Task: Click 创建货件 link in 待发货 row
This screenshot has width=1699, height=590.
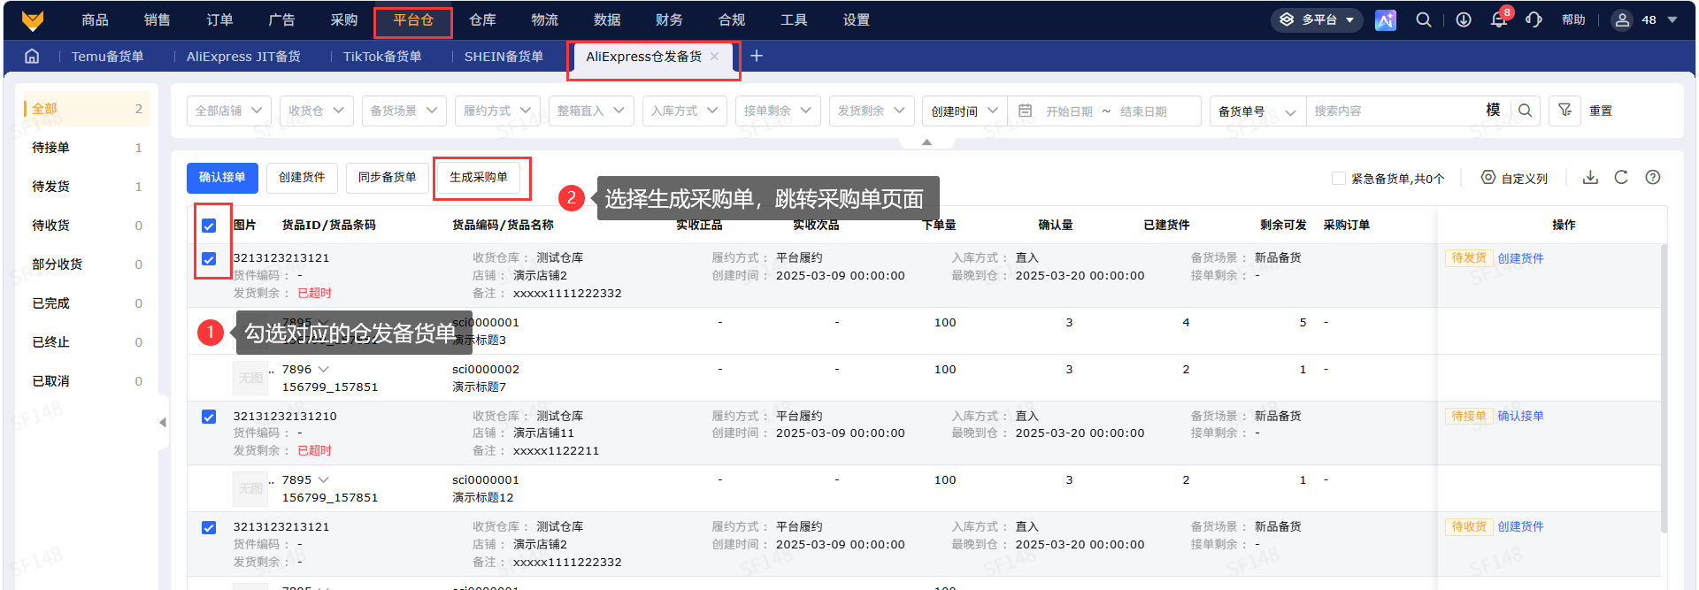Action: click(x=1520, y=258)
